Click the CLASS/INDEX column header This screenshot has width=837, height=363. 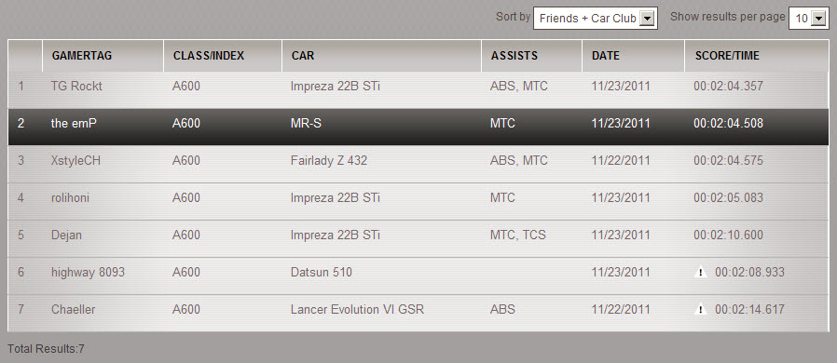pos(209,56)
